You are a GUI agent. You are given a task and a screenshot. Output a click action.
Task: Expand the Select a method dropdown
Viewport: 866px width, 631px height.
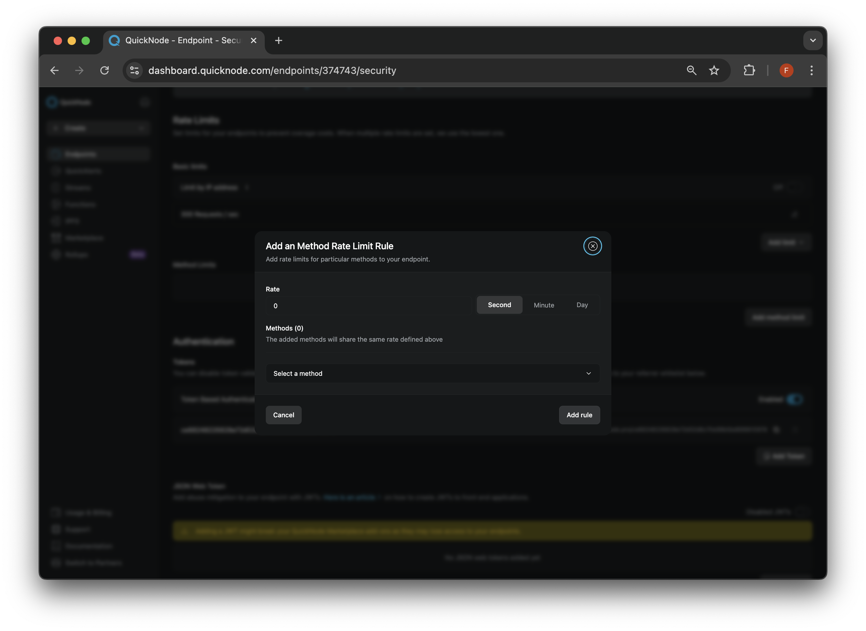pos(433,373)
